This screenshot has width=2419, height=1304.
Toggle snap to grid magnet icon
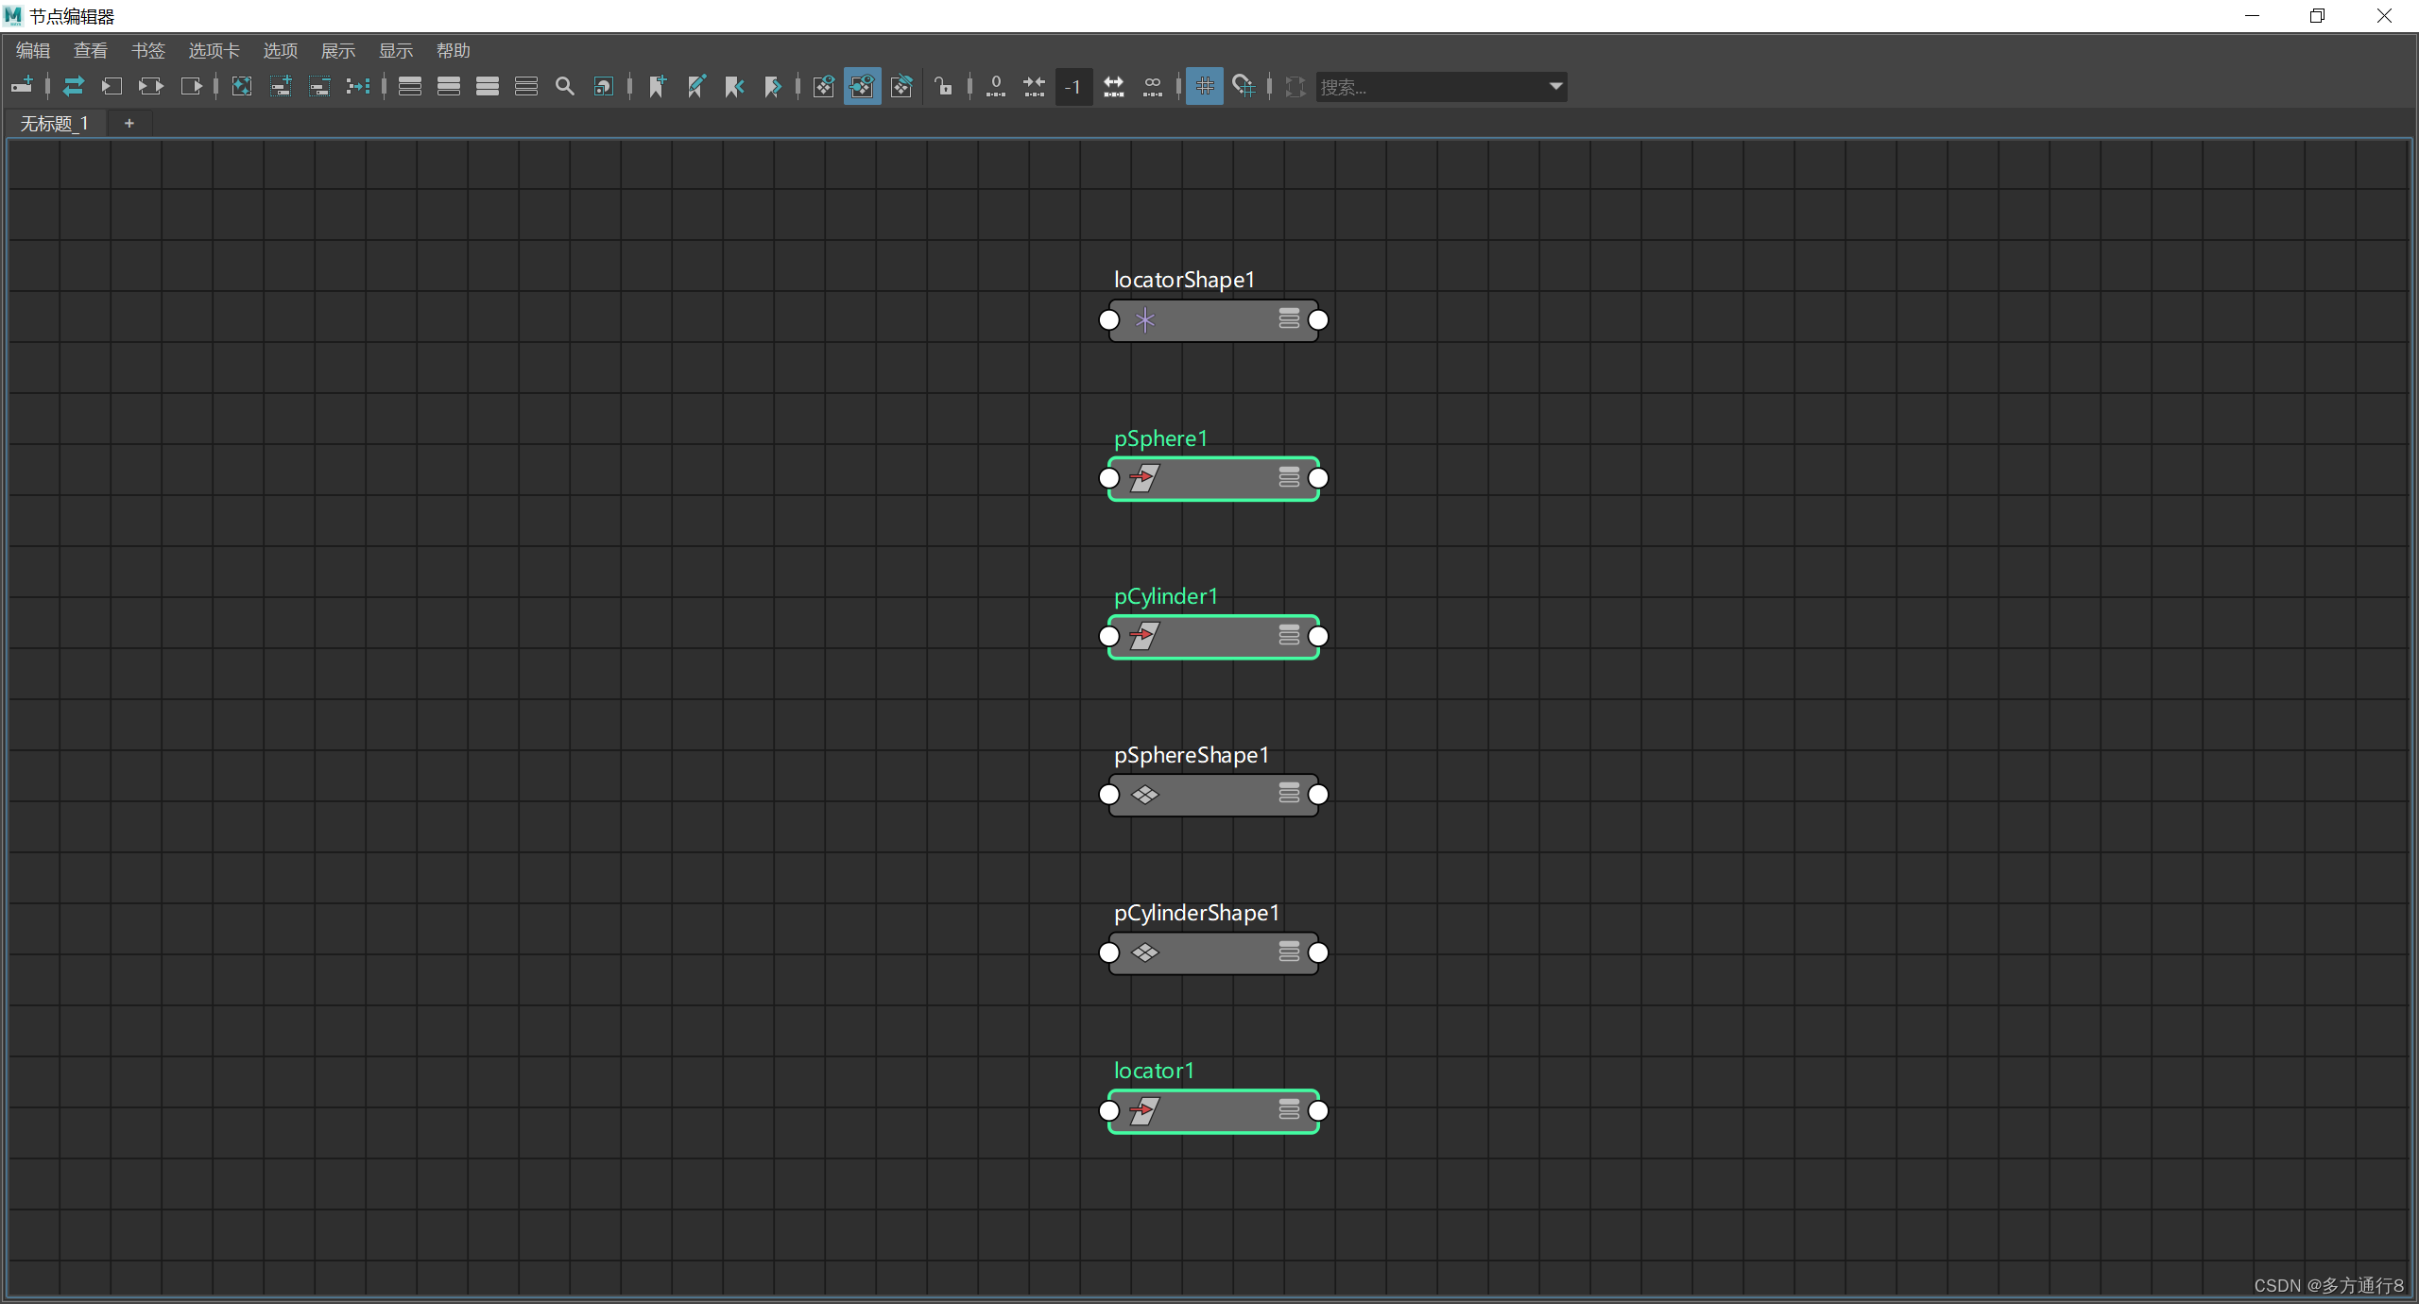click(x=1244, y=86)
